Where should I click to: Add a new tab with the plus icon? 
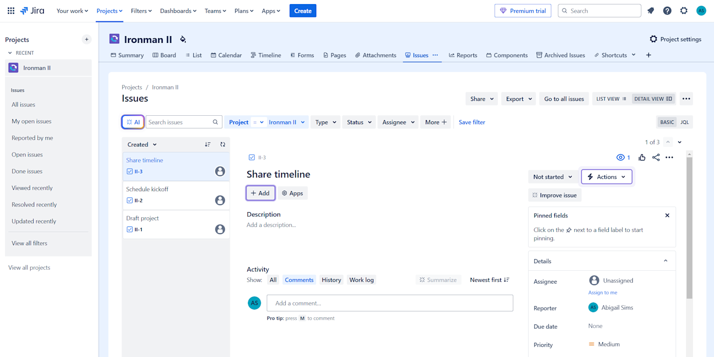[648, 55]
